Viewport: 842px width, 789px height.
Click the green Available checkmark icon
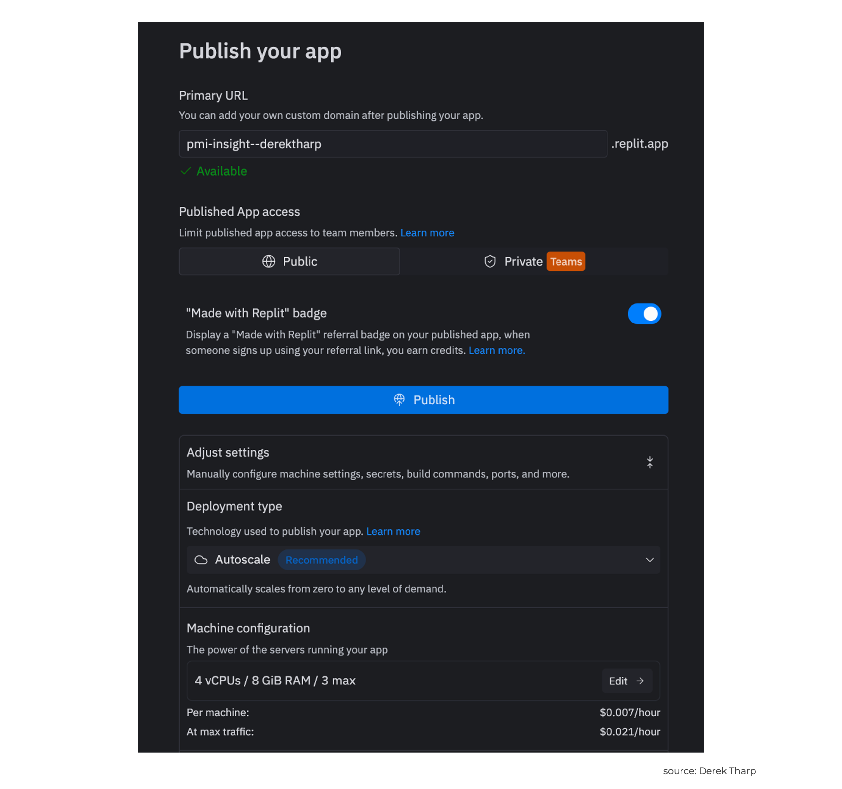[x=186, y=171]
